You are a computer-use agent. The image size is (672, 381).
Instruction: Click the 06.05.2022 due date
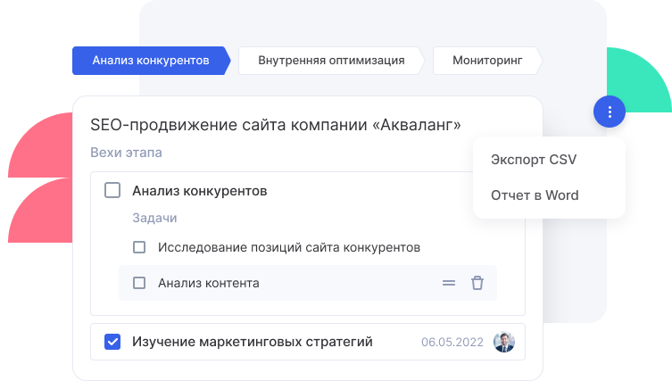click(452, 342)
